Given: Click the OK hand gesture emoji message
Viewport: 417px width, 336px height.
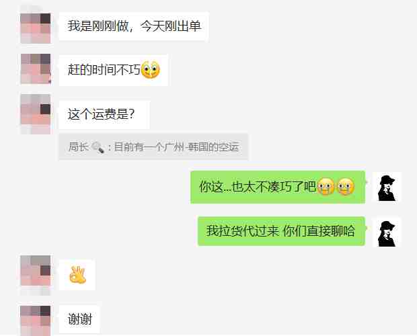Looking at the screenshot, I should [77, 275].
